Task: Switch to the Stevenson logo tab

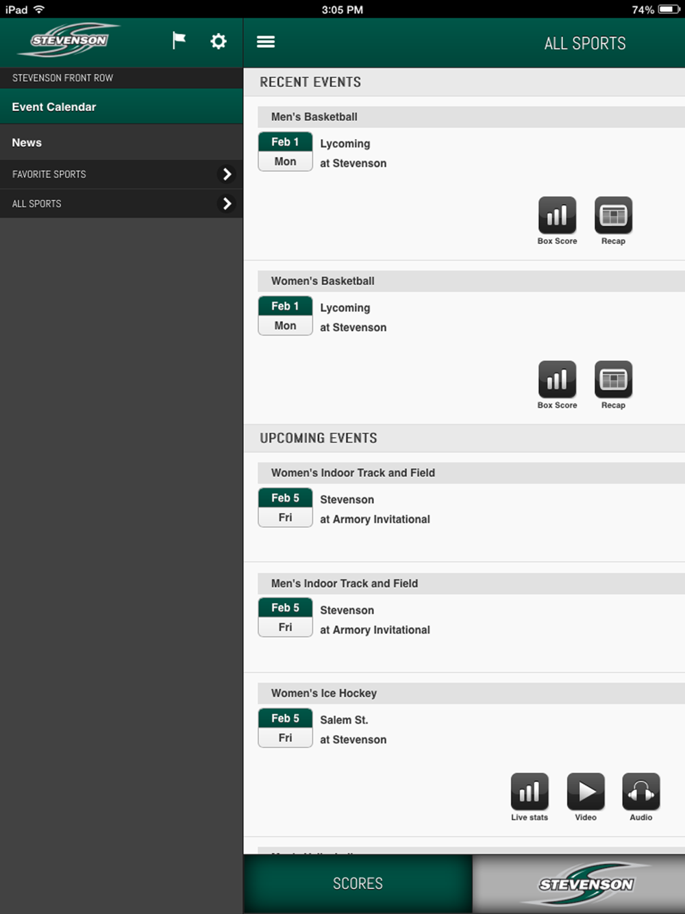Action: point(579,884)
